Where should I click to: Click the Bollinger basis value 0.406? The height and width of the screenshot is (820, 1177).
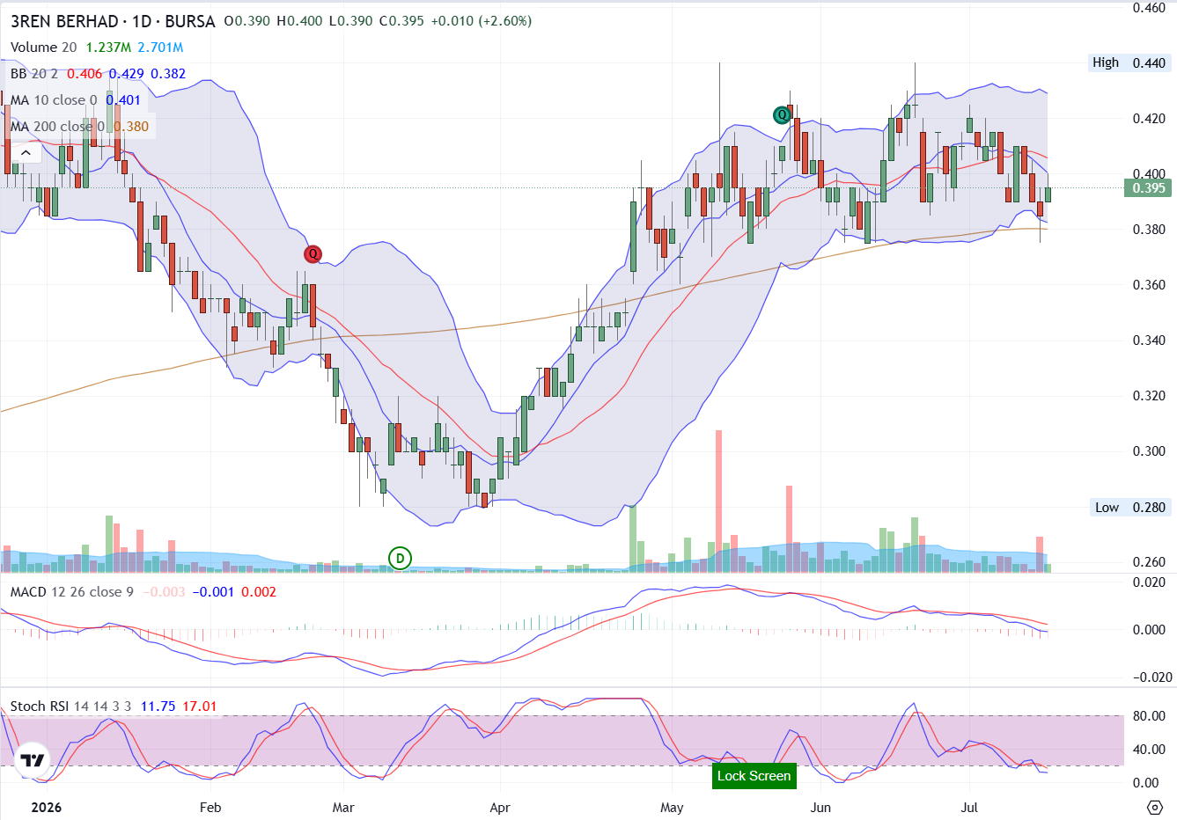tap(85, 74)
